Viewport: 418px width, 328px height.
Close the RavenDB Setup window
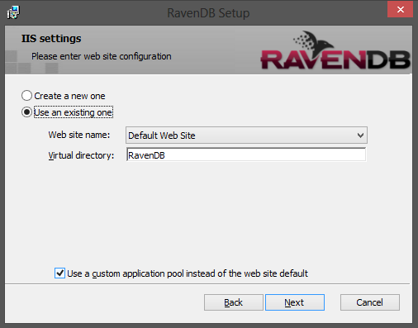400,10
